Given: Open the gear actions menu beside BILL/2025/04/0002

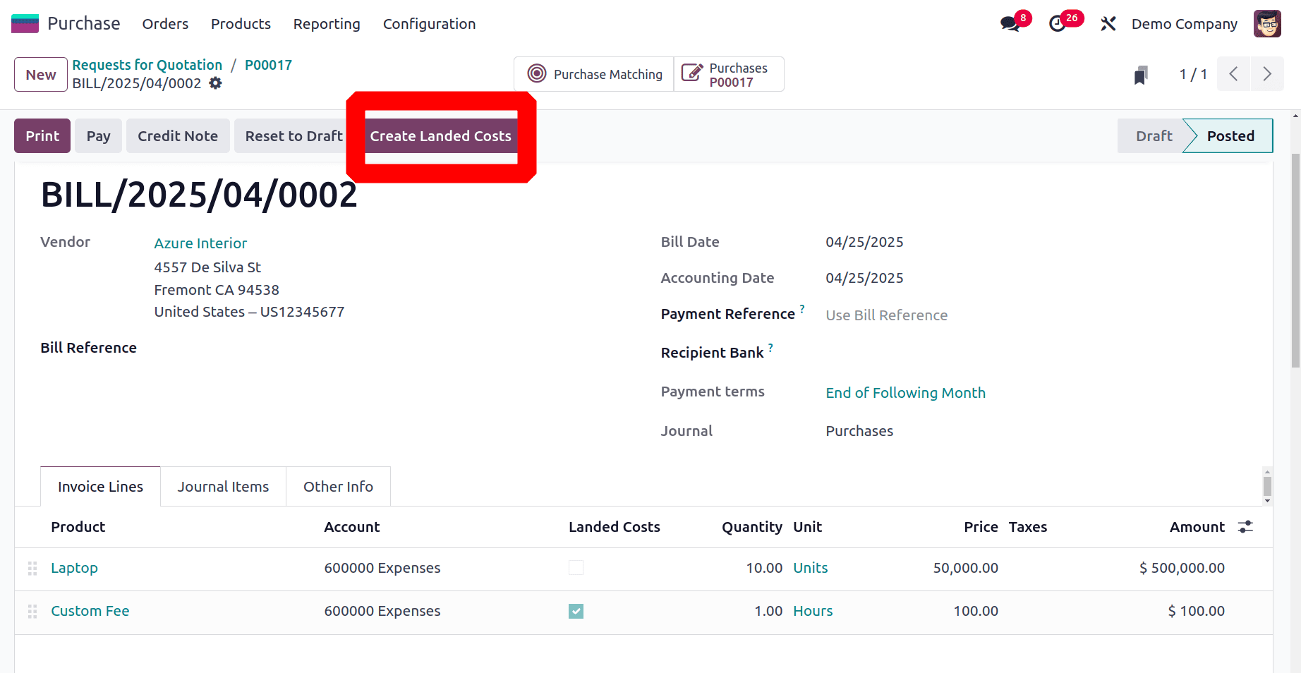Looking at the screenshot, I should pos(216,83).
